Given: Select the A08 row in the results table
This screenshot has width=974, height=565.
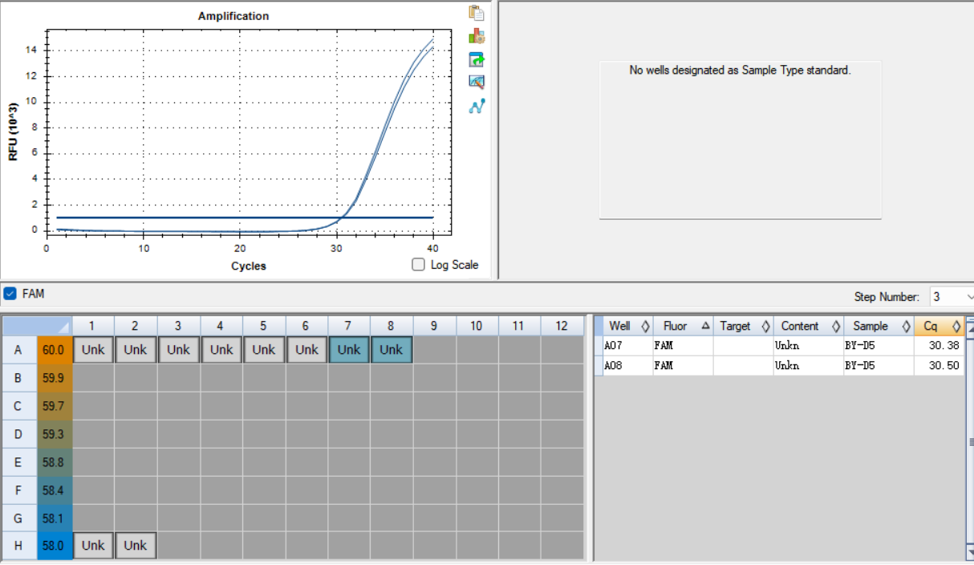Looking at the screenshot, I should coord(779,365).
